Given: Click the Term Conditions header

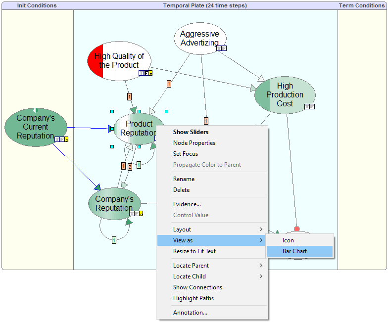Looking at the screenshot, I should click(361, 5).
